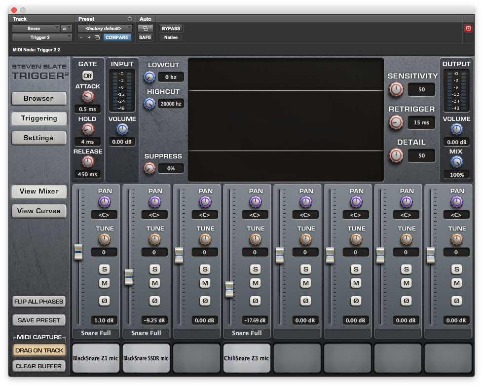The width and height of the screenshot is (483, 387).
Task: Open the insert position 'a' dropdown
Action: click(66, 29)
